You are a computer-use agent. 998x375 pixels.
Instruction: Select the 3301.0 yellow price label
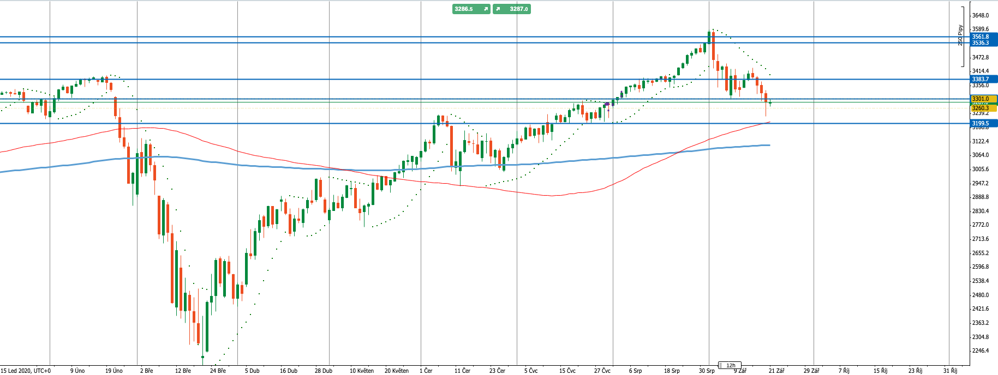(x=984, y=99)
